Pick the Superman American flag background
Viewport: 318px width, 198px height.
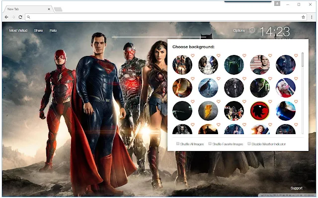click(260, 65)
